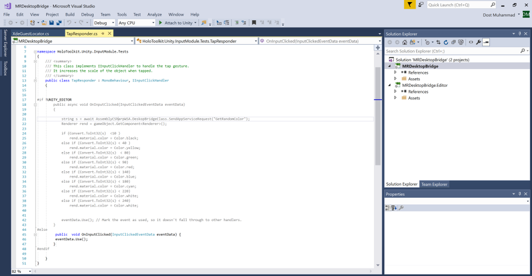Click Home icon in Solution Explorer
Viewport: 532px width, 276px height.
pos(405,42)
